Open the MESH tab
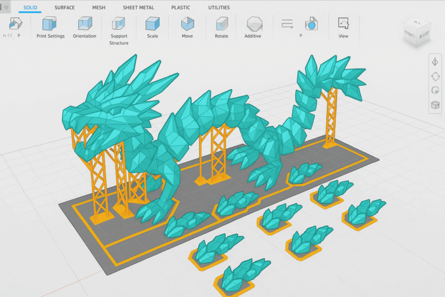 [99, 8]
